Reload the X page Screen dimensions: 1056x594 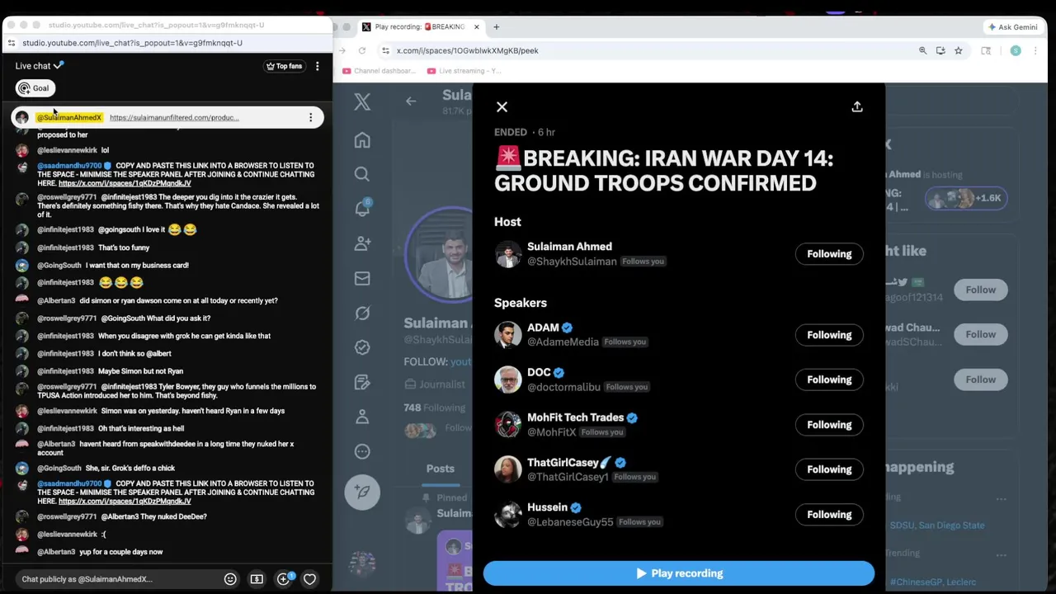click(361, 50)
